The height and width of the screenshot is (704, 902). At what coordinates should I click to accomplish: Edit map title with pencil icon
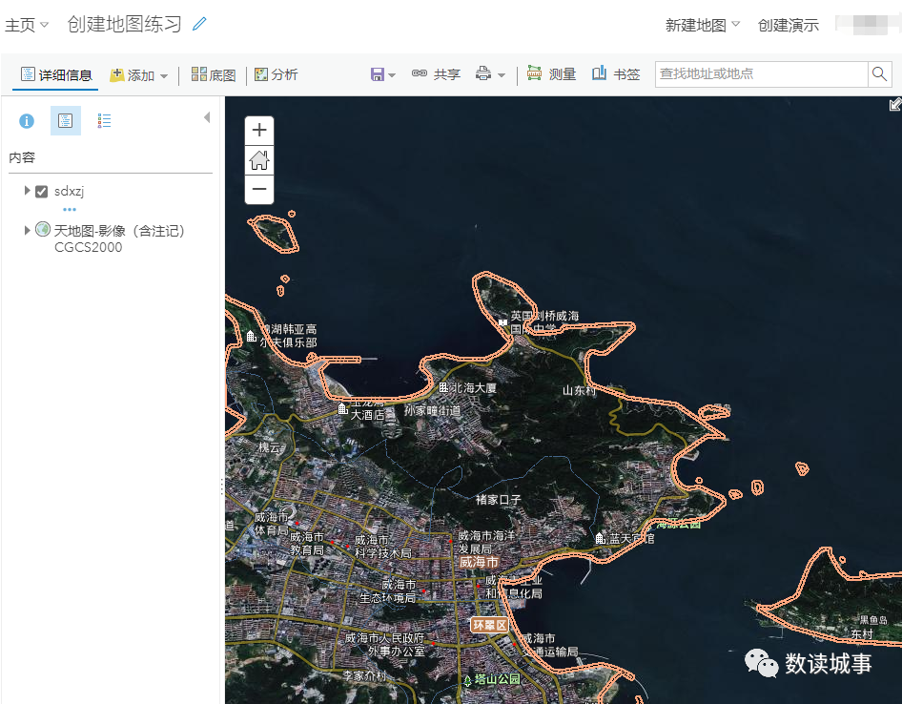click(x=199, y=24)
